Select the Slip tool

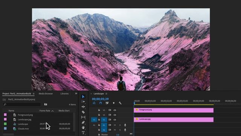(x=83, y=117)
